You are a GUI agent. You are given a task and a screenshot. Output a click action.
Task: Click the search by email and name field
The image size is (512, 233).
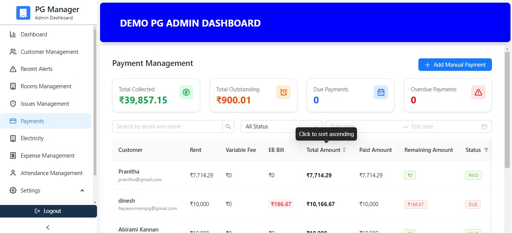(167, 126)
